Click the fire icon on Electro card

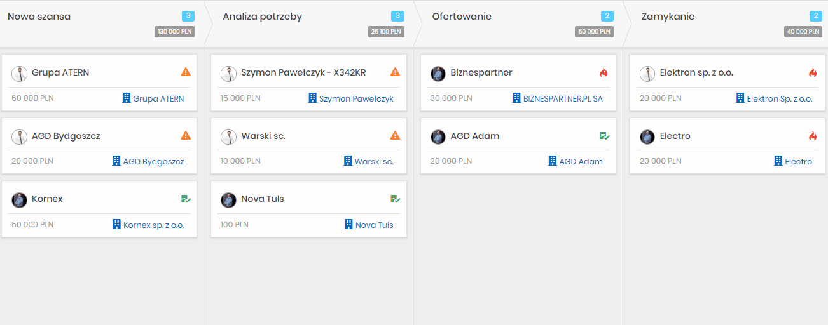(813, 136)
